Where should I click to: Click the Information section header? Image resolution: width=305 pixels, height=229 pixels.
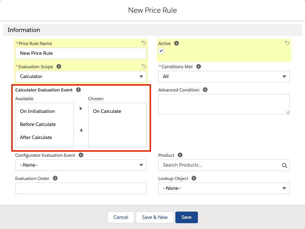[152, 30]
